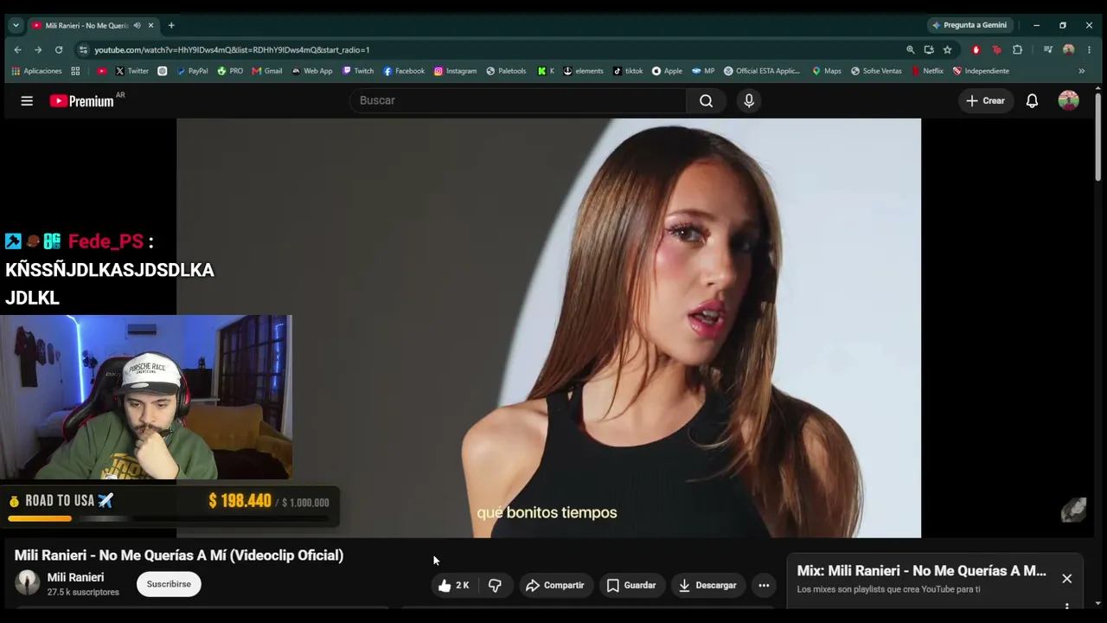This screenshot has height=623, width=1107.
Task: Focus the Buscar search field
Action: 517,100
